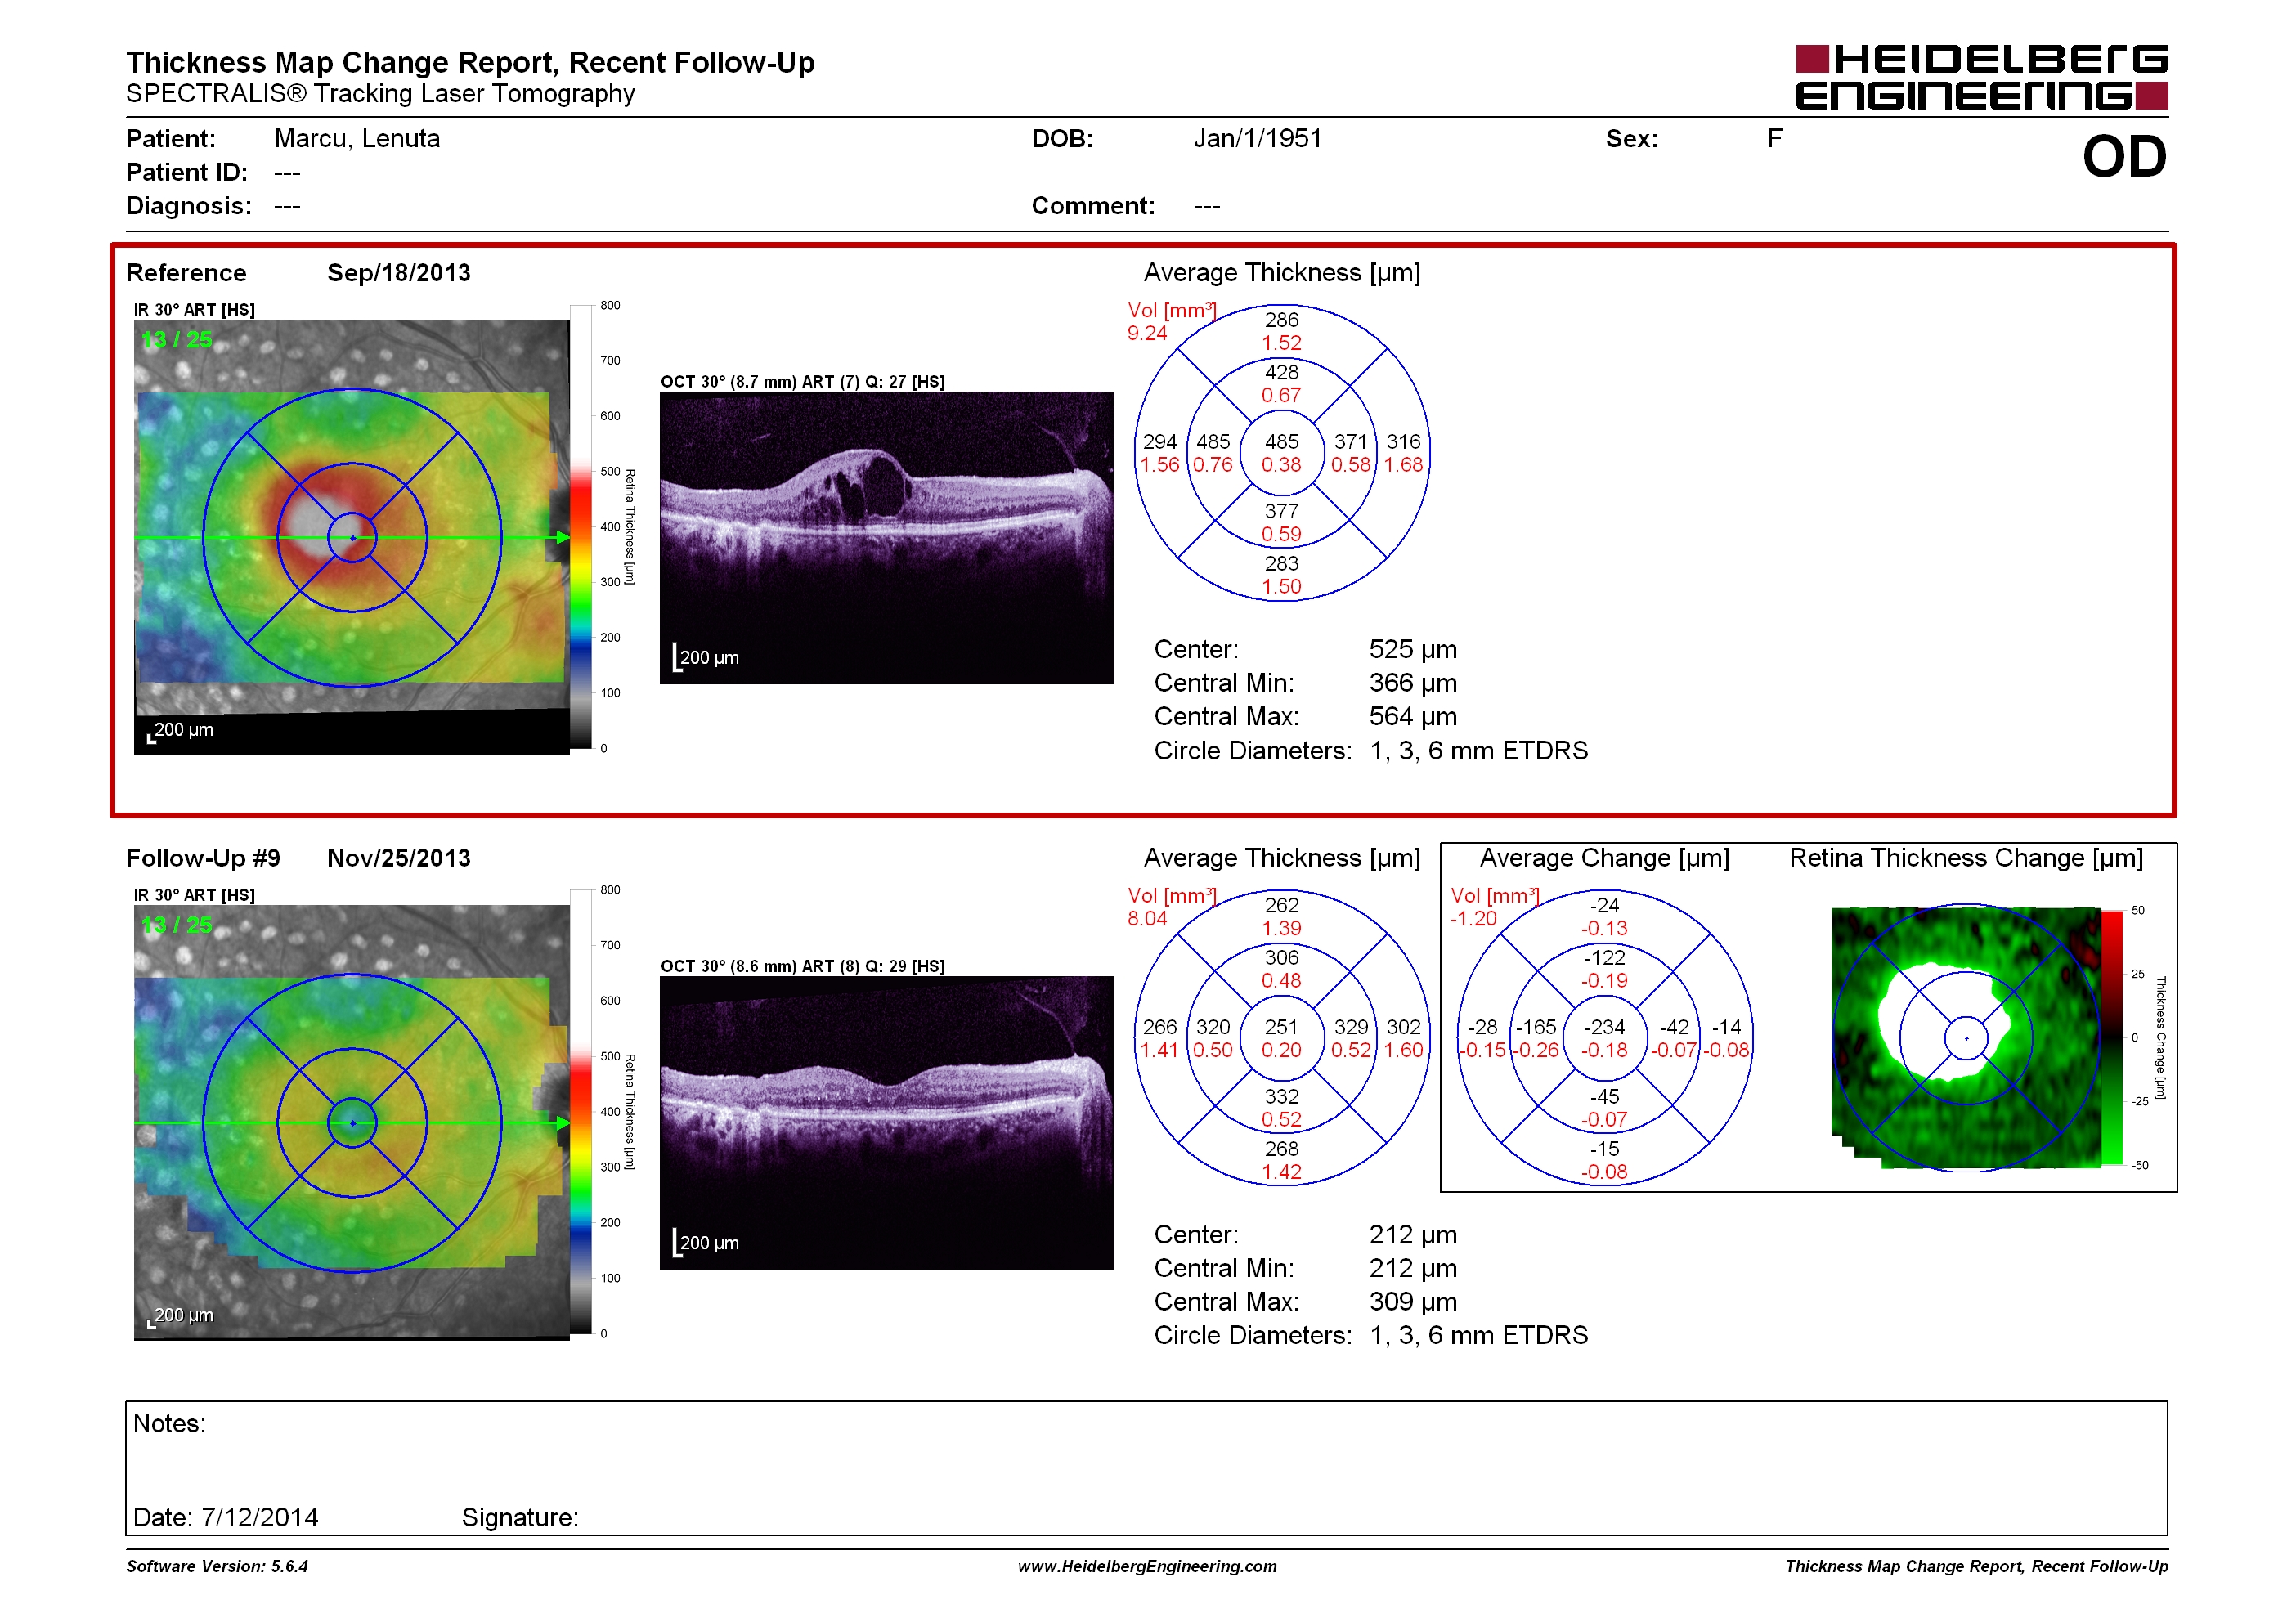Open the reference OCT B-scan image
The image size is (2296, 1622).
point(887,538)
